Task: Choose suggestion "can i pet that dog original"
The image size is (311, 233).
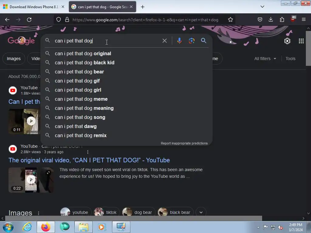Action: coord(126,53)
